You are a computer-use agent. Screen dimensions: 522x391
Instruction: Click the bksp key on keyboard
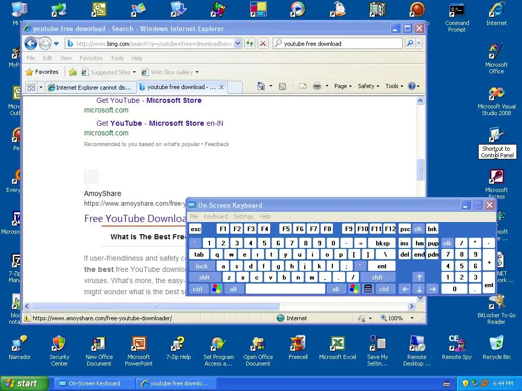pyautogui.click(x=382, y=243)
